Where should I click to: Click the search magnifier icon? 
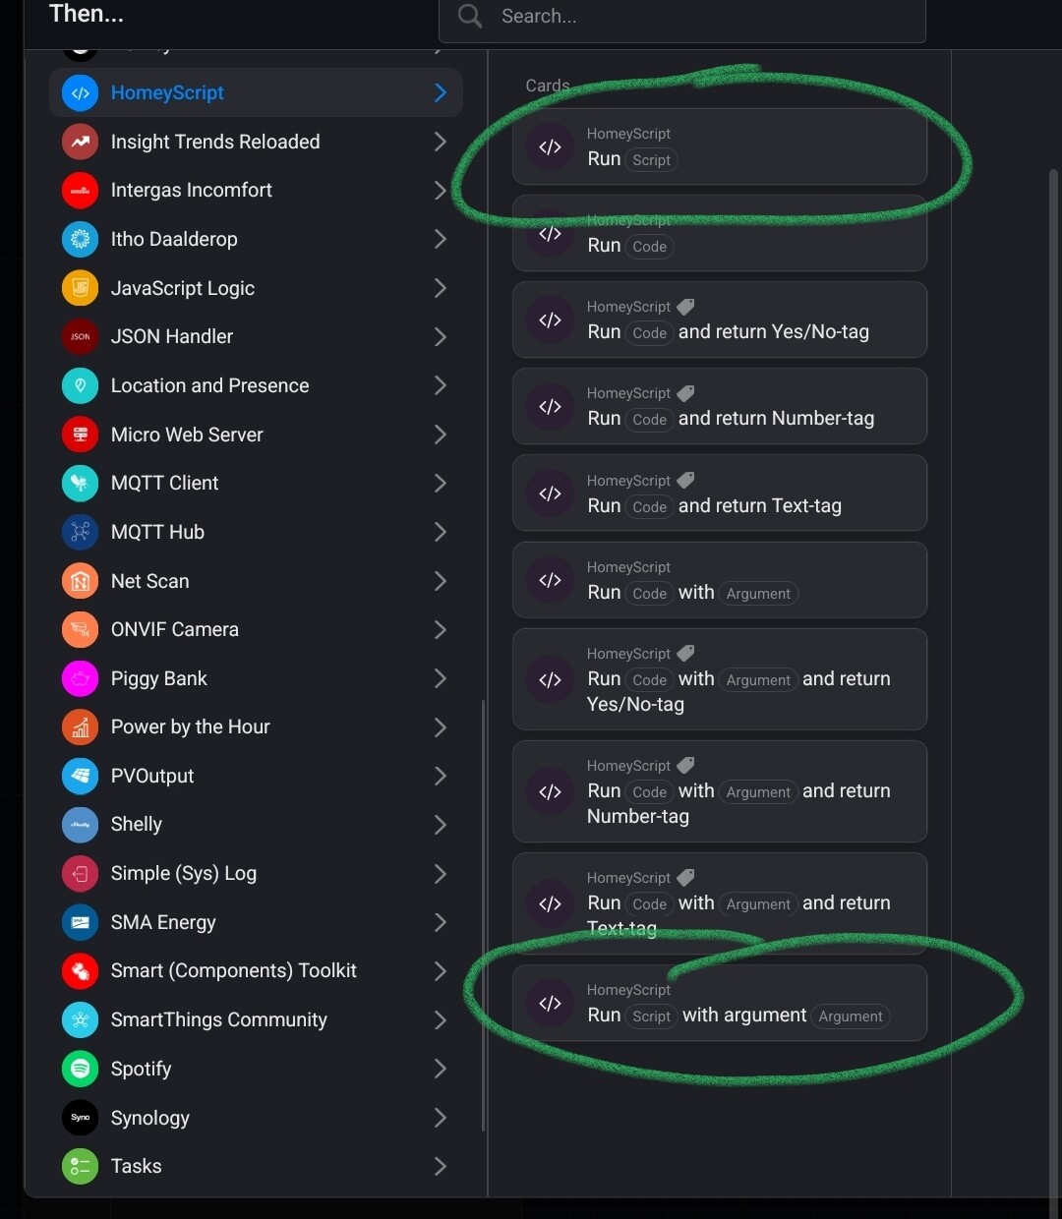click(470, 16)
